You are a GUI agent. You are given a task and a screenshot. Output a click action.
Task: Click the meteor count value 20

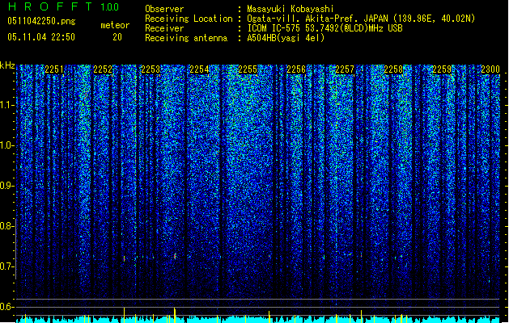point(117,37)
